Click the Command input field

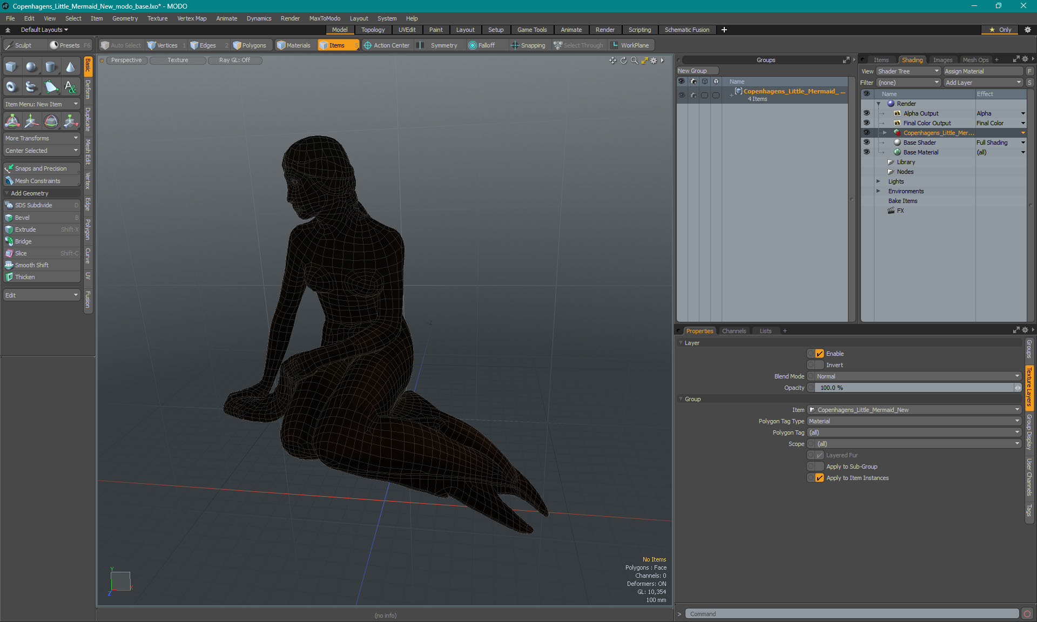[x=852, y=614]
